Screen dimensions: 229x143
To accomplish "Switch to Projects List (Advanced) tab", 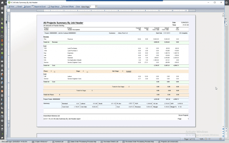I will click(x=168, y=141).
